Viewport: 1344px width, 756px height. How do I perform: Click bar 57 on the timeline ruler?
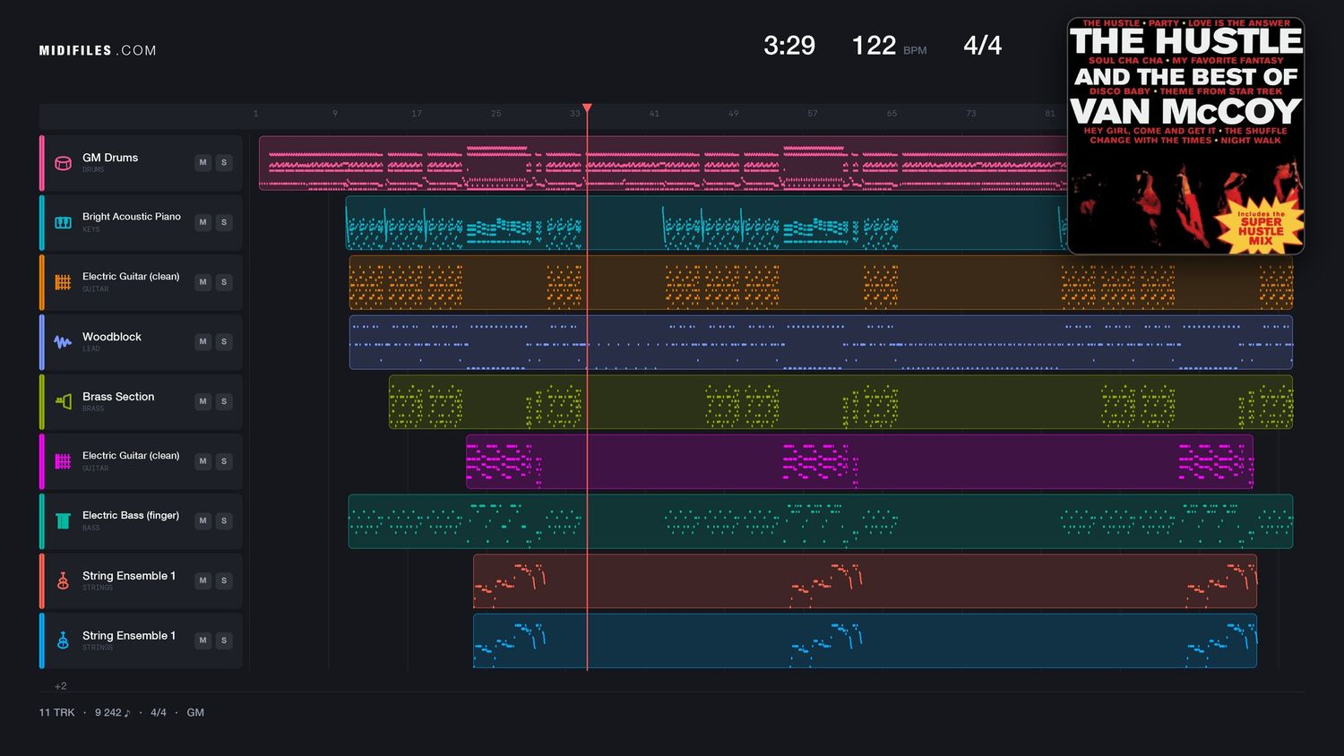pyautogui.click(x=813, y=114)
